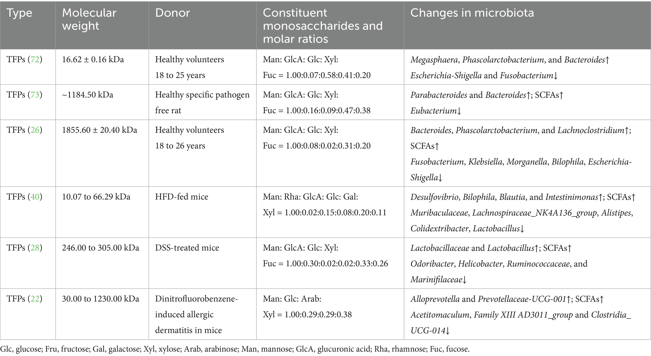
Task: Open reference link 73
Action: click(35, 95)
